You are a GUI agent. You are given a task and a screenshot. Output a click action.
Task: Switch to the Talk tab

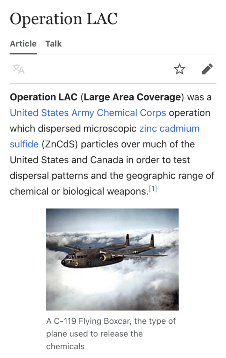[53, 44]
